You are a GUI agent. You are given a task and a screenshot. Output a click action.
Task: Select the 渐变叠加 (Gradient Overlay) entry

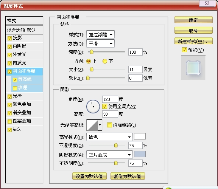point(24,113)
